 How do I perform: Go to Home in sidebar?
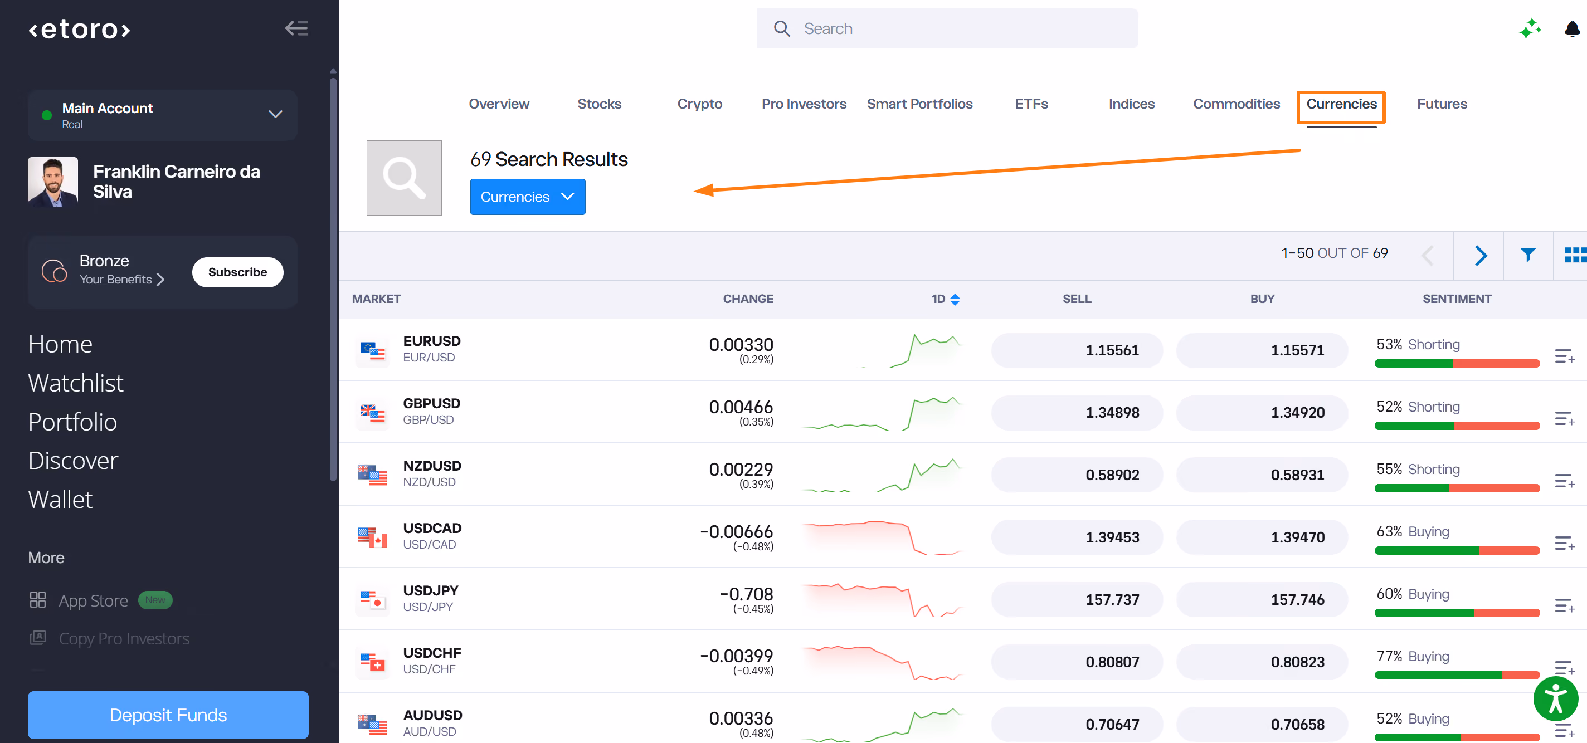click(x=60, y=344)
